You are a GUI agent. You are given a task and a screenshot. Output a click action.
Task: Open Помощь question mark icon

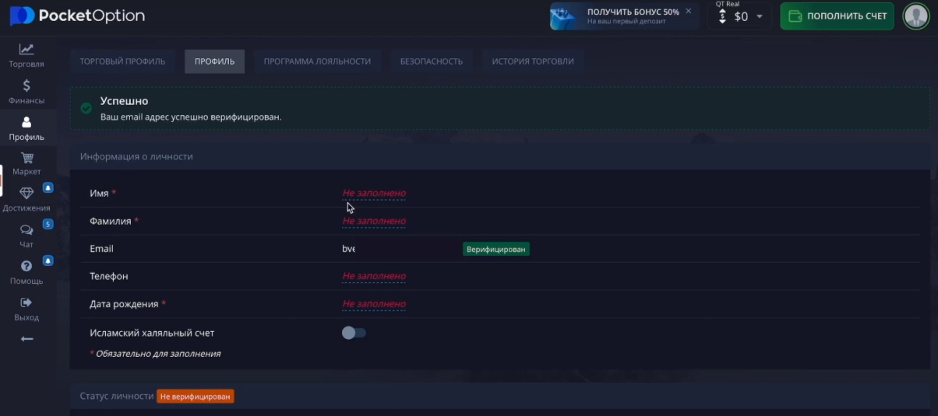pos(26,266)
